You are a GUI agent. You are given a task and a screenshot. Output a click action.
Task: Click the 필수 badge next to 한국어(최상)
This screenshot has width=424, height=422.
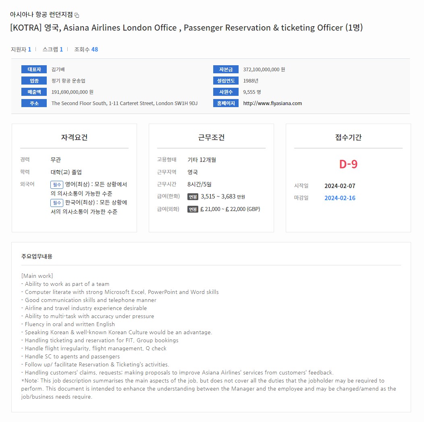(x=57, y=203)
